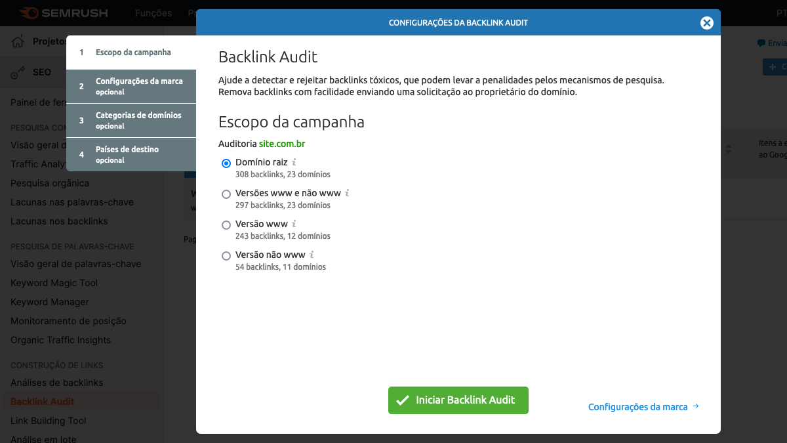
Task: Open Análises de backlinks in sidebar
Action: 56,383
